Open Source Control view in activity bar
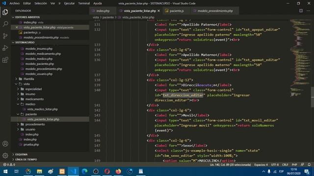314x176 pixels. (x=5, y=36)
